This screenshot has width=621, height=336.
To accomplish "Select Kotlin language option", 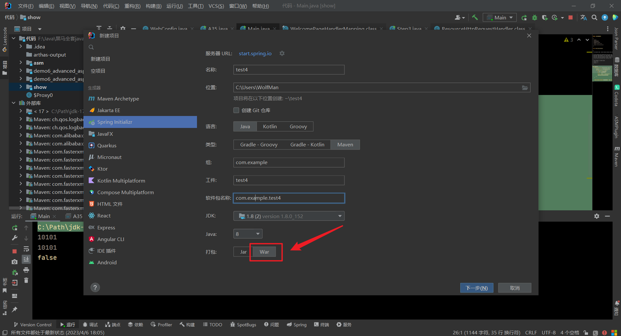I will point(270,127).
